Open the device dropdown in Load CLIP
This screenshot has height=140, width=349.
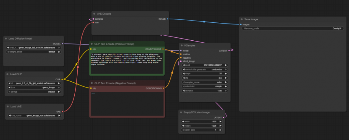pos(34,92)
